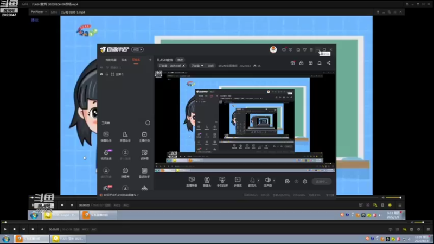This screenshot has height=244, width=434.
Task: Toggle the microphone icon
Action: (252, 182)
